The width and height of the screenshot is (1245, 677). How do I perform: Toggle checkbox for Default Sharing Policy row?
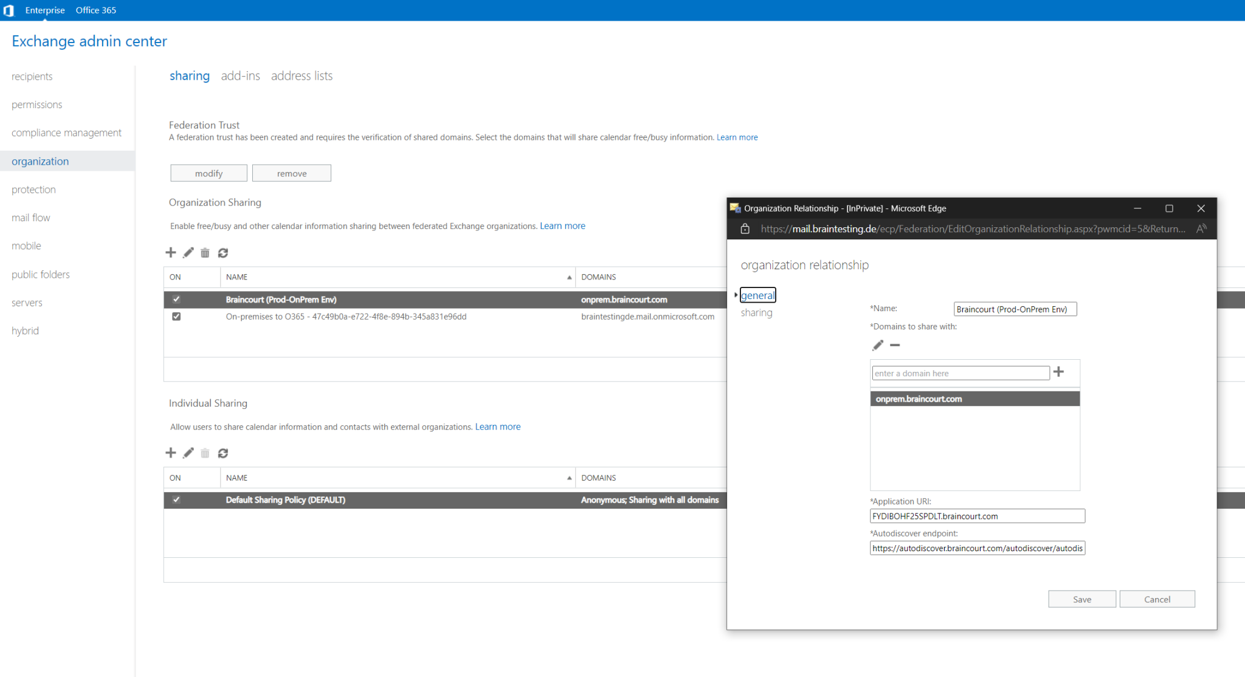click(x=176, y=500)
